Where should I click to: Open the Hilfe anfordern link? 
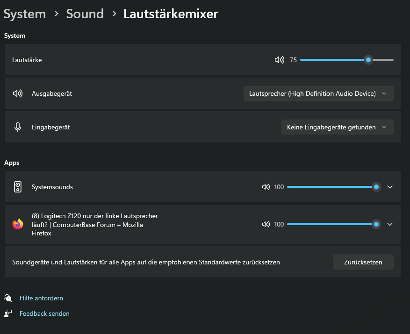click(x=41, y=298)
